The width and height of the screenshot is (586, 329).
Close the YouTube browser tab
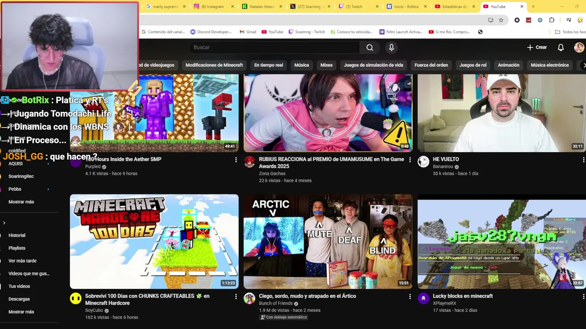point(522,6)
